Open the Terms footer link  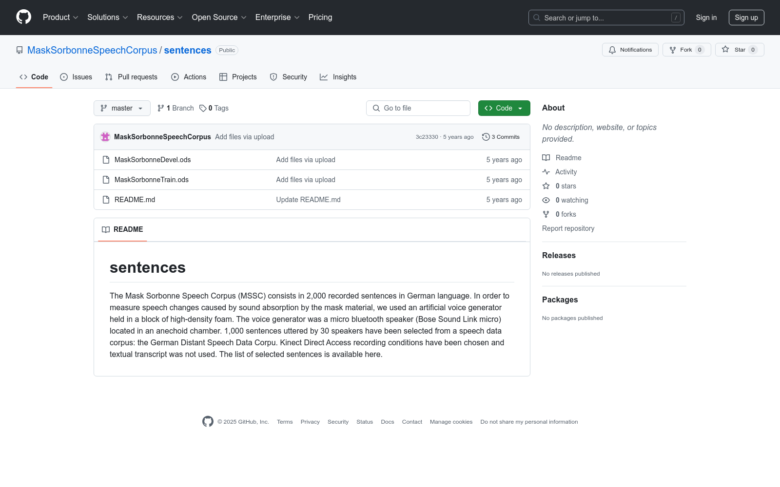285,422
